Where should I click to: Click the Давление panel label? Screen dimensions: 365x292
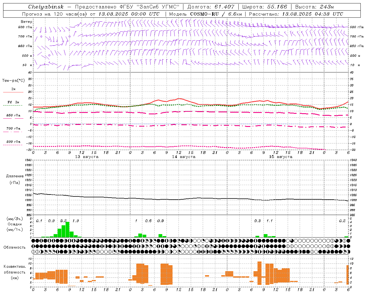(15, 176)
